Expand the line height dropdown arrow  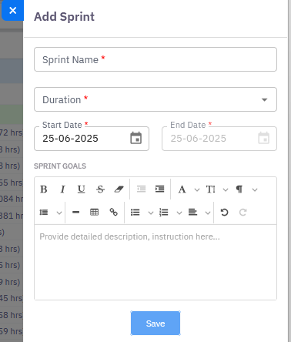59,213
